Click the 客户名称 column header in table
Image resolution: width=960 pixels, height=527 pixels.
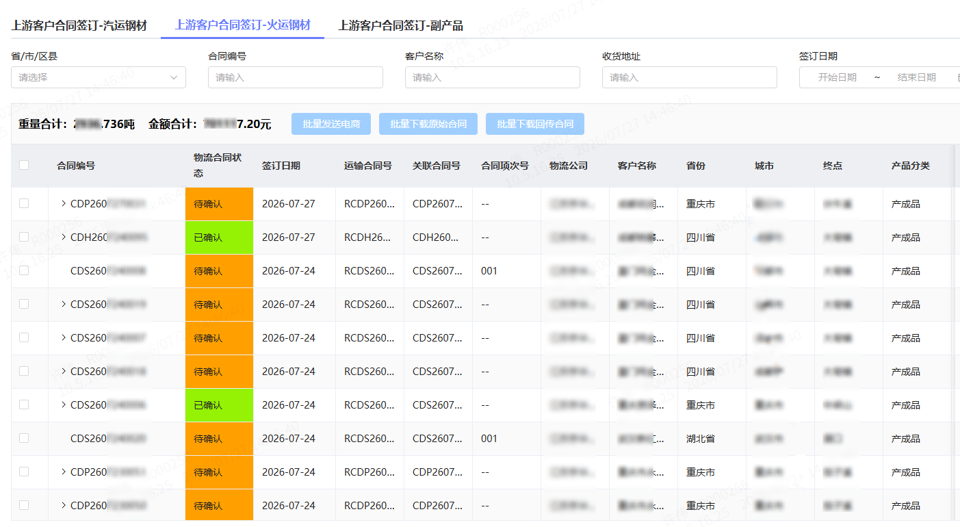click(x=637, y=166)
